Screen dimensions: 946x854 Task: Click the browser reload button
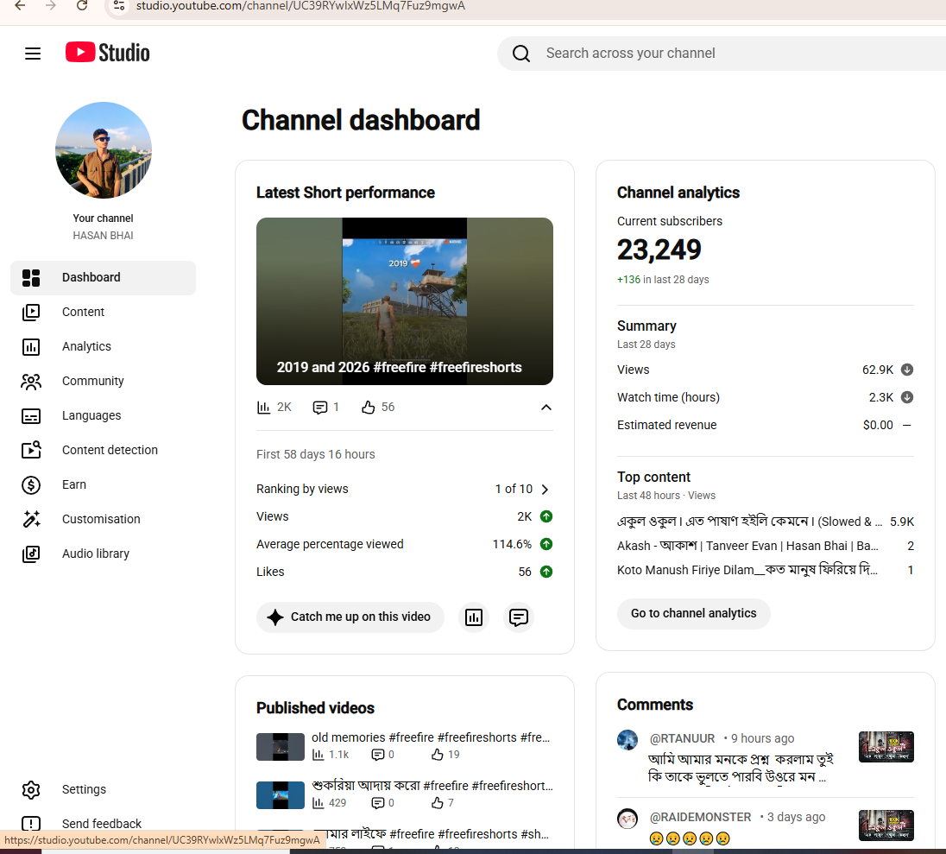click(82, 6)
